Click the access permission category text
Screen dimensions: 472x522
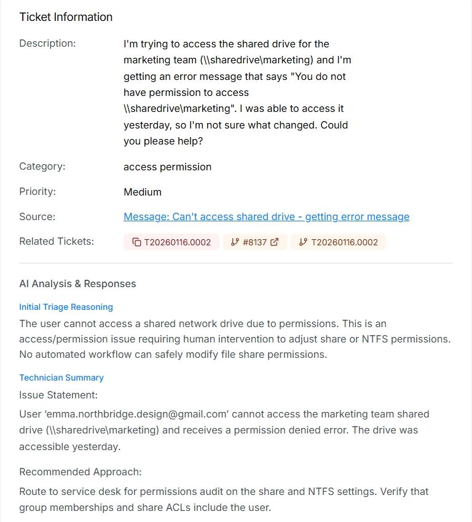click(x=167, y=167)
